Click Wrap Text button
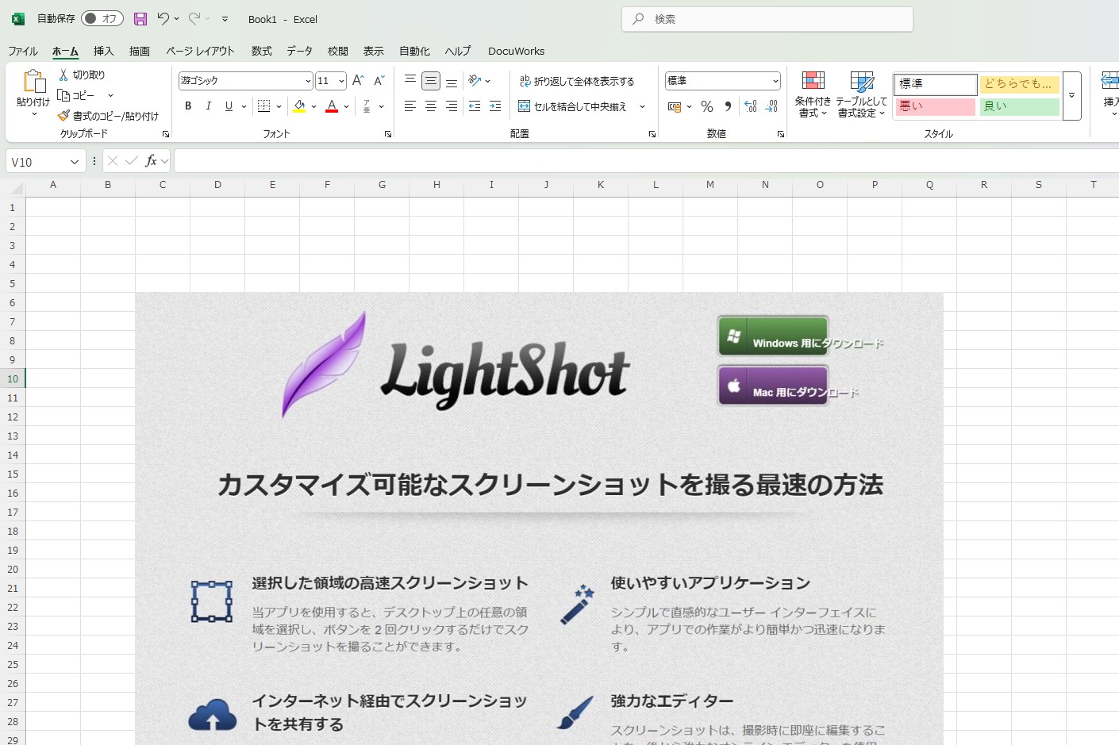 coord(577,81)
